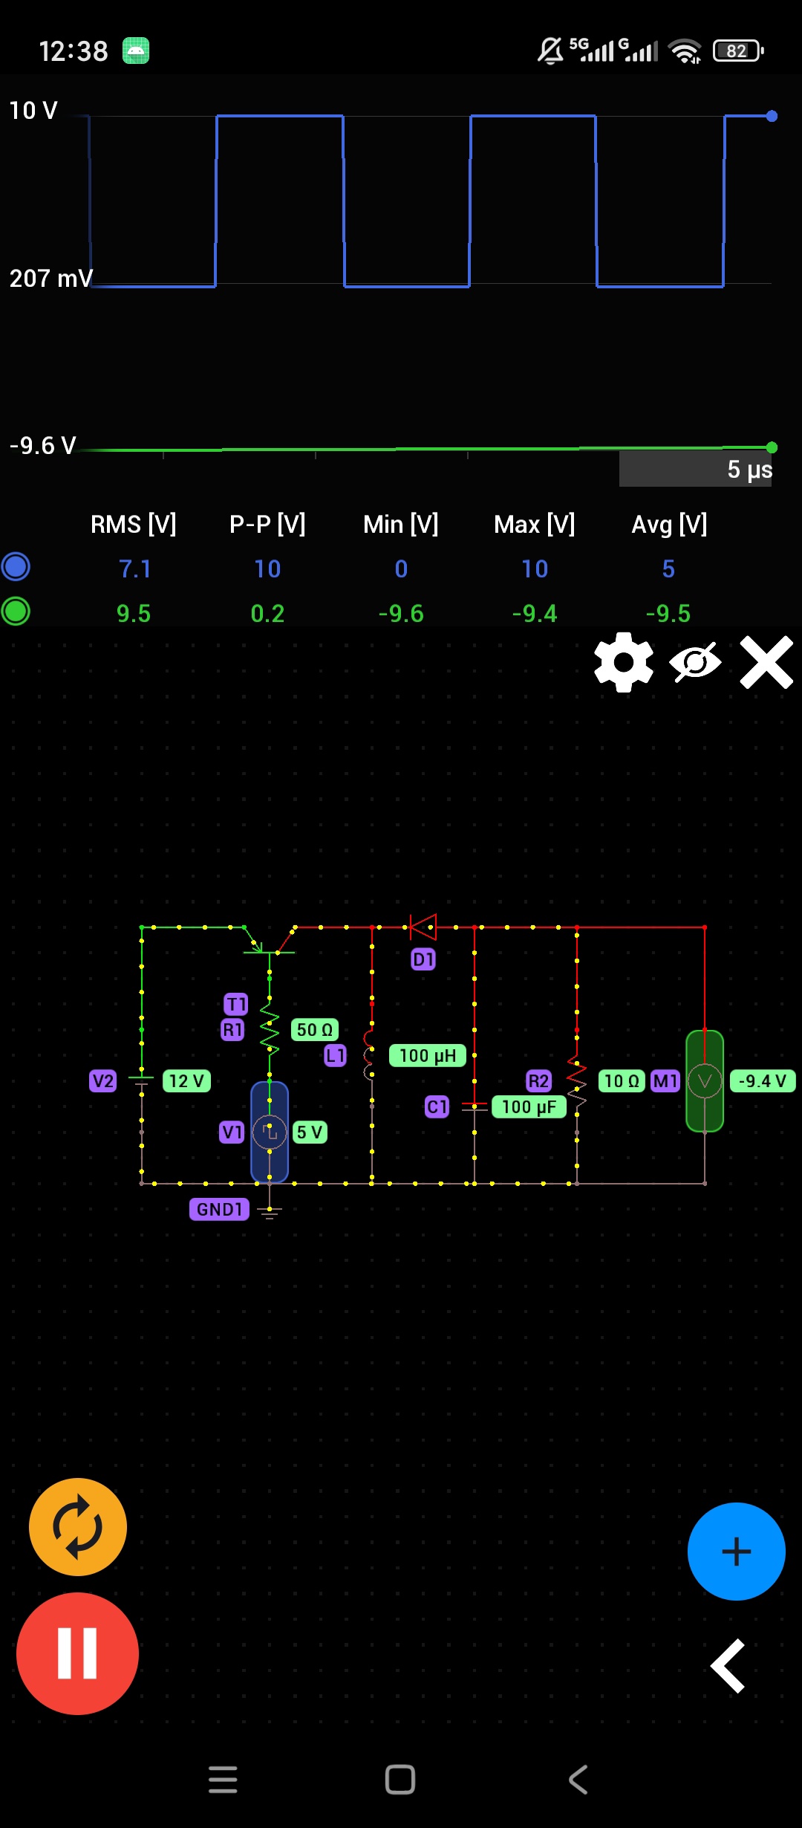
Task: Select the blue waveform channel indicator
Action: click(16, 566)
